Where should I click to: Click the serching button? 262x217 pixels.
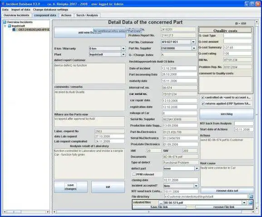point(227,114)
